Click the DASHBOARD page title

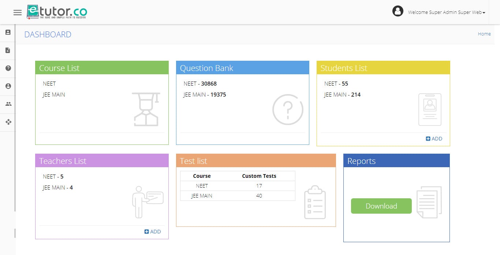click(x=48, y=34)
